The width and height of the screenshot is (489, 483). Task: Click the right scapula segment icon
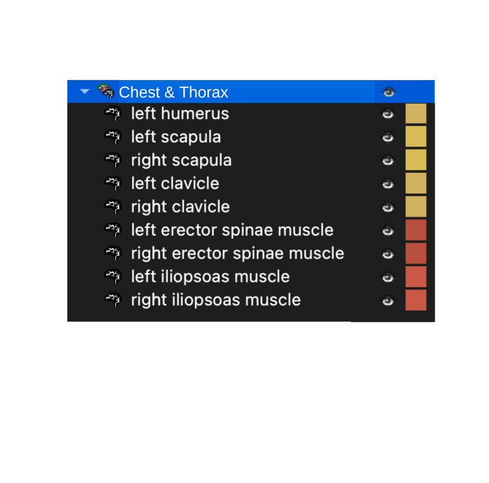(x=113, y=160)
